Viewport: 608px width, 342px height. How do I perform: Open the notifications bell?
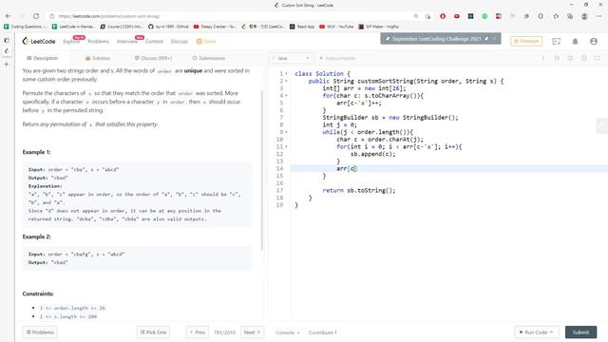pos(575,41)
